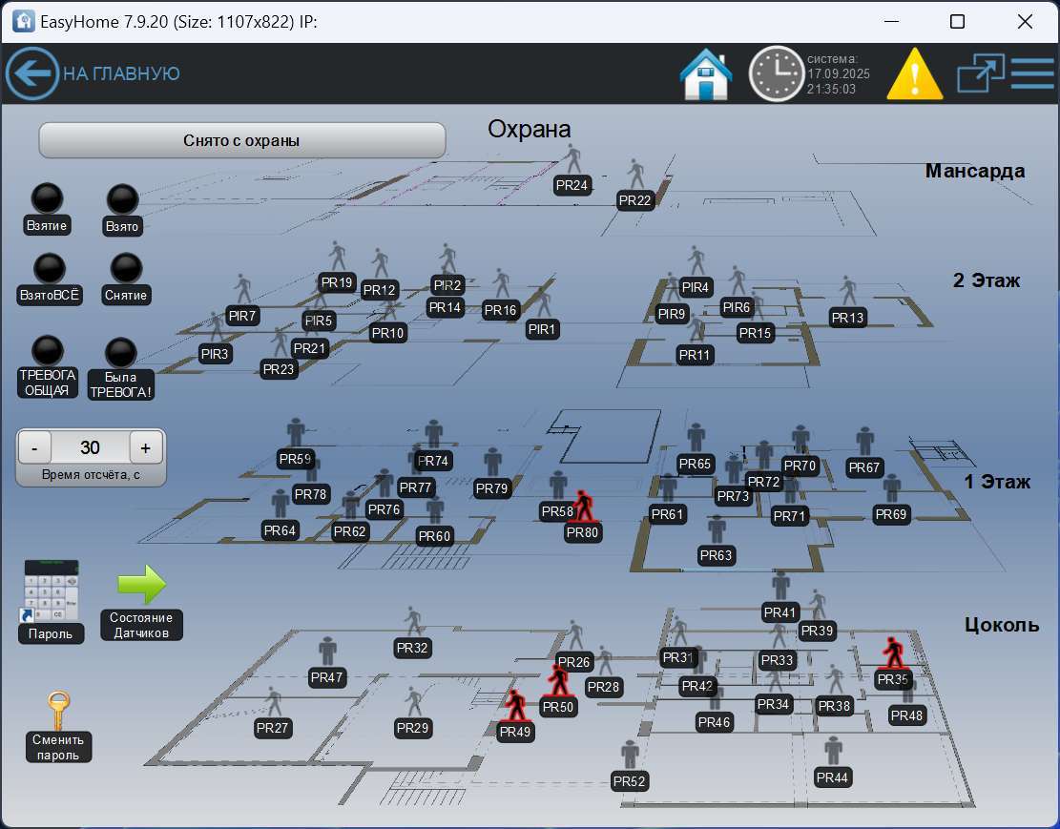Open the window switcher icon in header
1060x829 pixels.
[981, 73]
